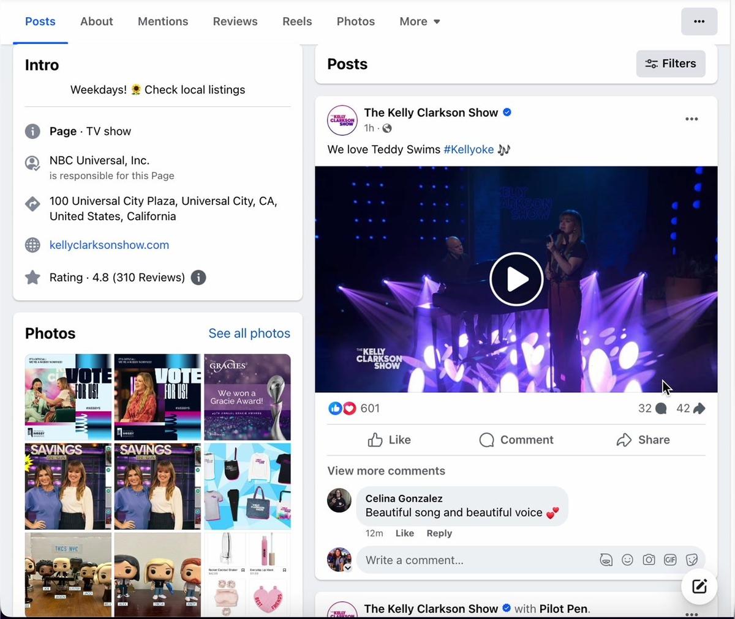The width and height of the screenshot is (735, 619).
Task: Share the Teddy Swims post
Action: point(643,440)
